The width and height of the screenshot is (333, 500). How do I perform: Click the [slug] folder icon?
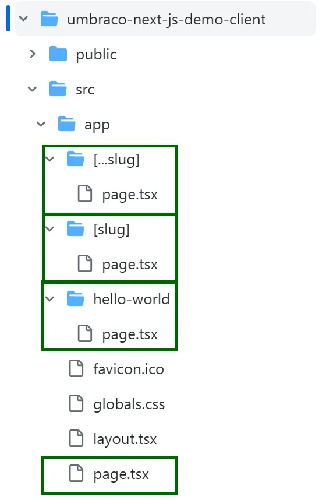76,229
